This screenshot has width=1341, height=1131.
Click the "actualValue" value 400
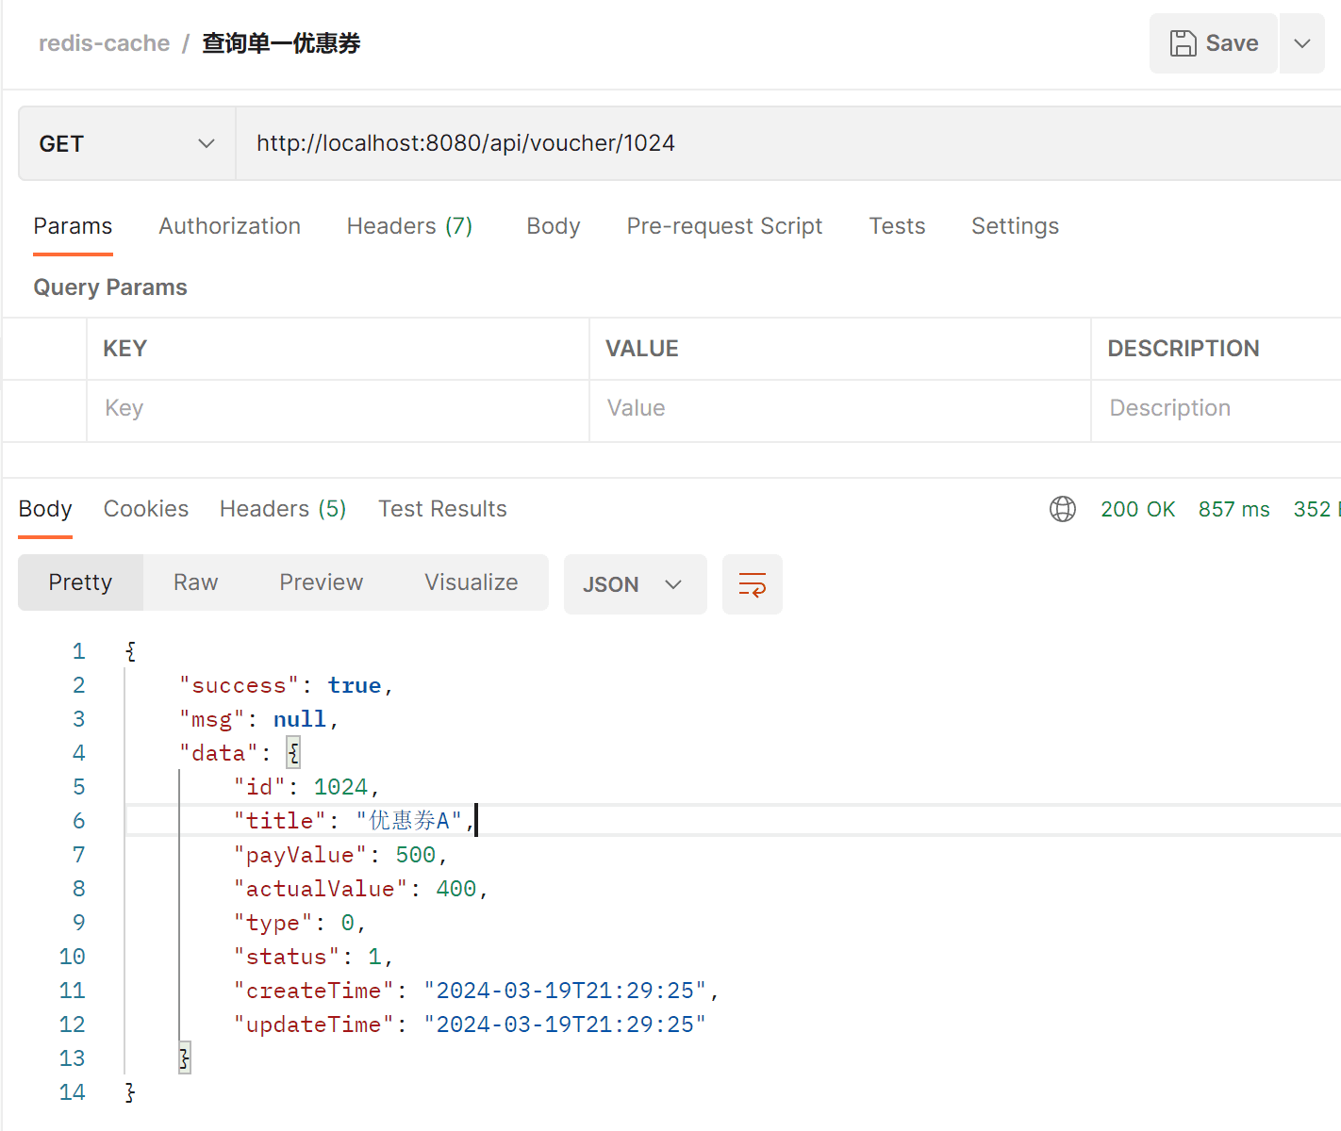pyautogui.click(x=456, y=889)
